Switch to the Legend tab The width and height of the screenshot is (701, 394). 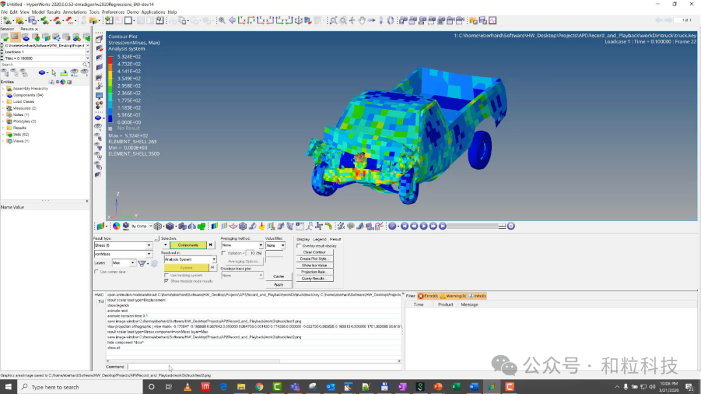[319, 239]
